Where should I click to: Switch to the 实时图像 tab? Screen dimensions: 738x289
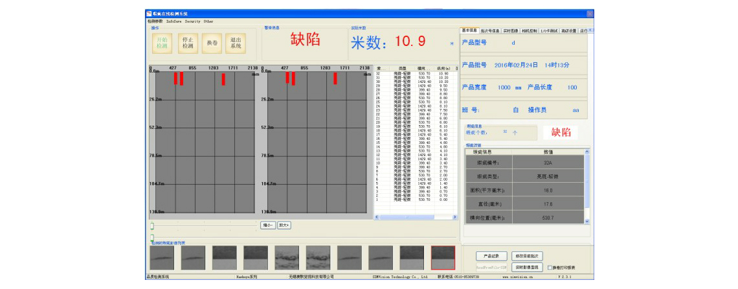[511, 30]
